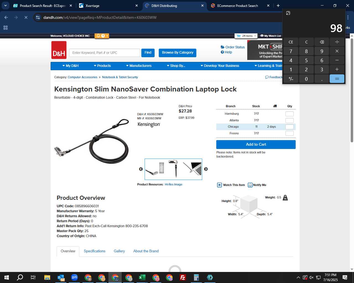354x283 pixels.
Task: Click Browse By Category
Action: coord(178,53)
